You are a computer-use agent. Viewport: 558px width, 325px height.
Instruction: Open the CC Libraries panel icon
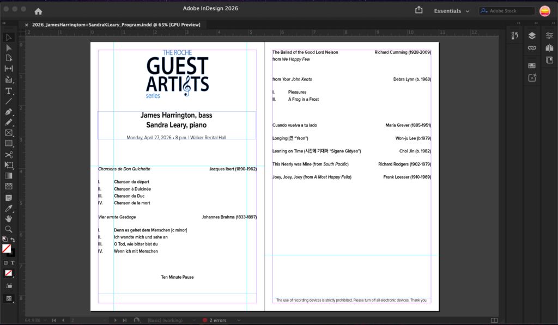click(549, 60)
